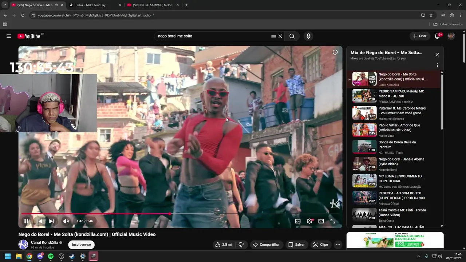Viewport: 466px width, 262px height.
Task: Open the Chrome three-dot menu
Action: point(461,15)
